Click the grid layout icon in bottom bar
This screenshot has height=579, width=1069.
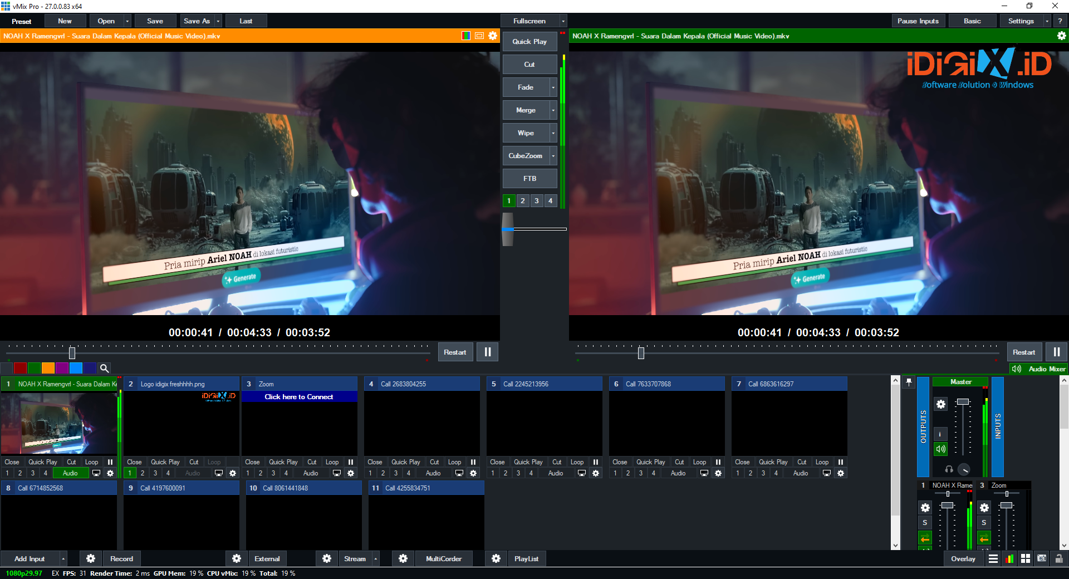[1026, 559]
